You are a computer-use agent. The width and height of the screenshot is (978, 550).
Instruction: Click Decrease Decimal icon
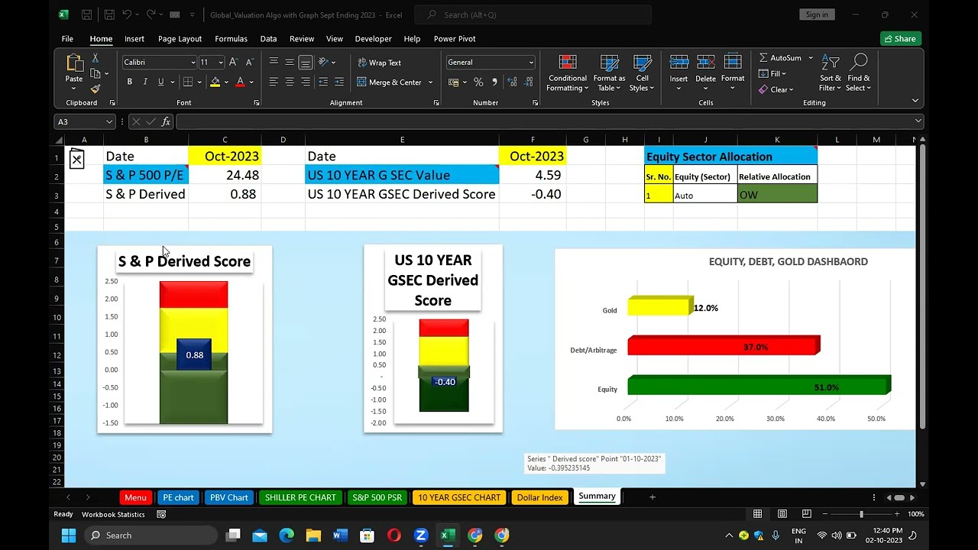click(x=528, y=82)
